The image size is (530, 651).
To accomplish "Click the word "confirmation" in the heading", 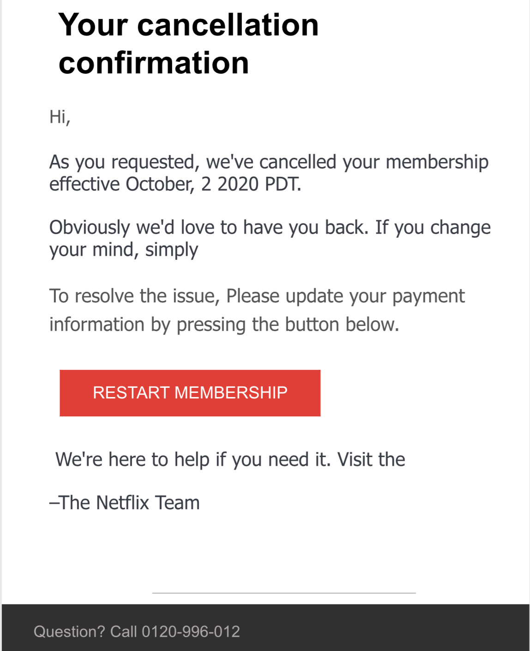I will pyautogui.click(x=154, y=63).
